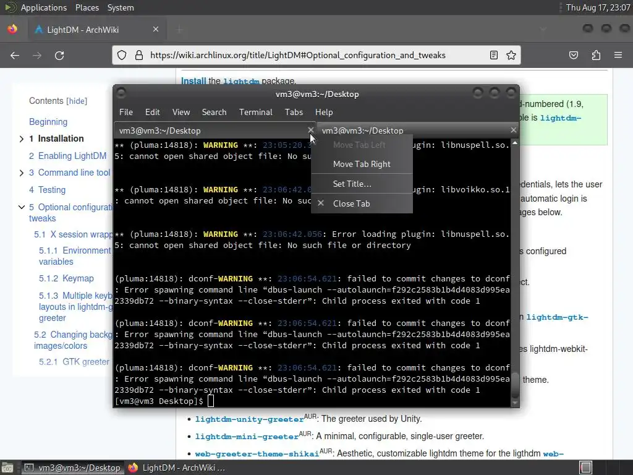Click the terminal scrollbar down arrow
Image resolution: width=633 pixels, height=475 pixels.
click(515, 403)
